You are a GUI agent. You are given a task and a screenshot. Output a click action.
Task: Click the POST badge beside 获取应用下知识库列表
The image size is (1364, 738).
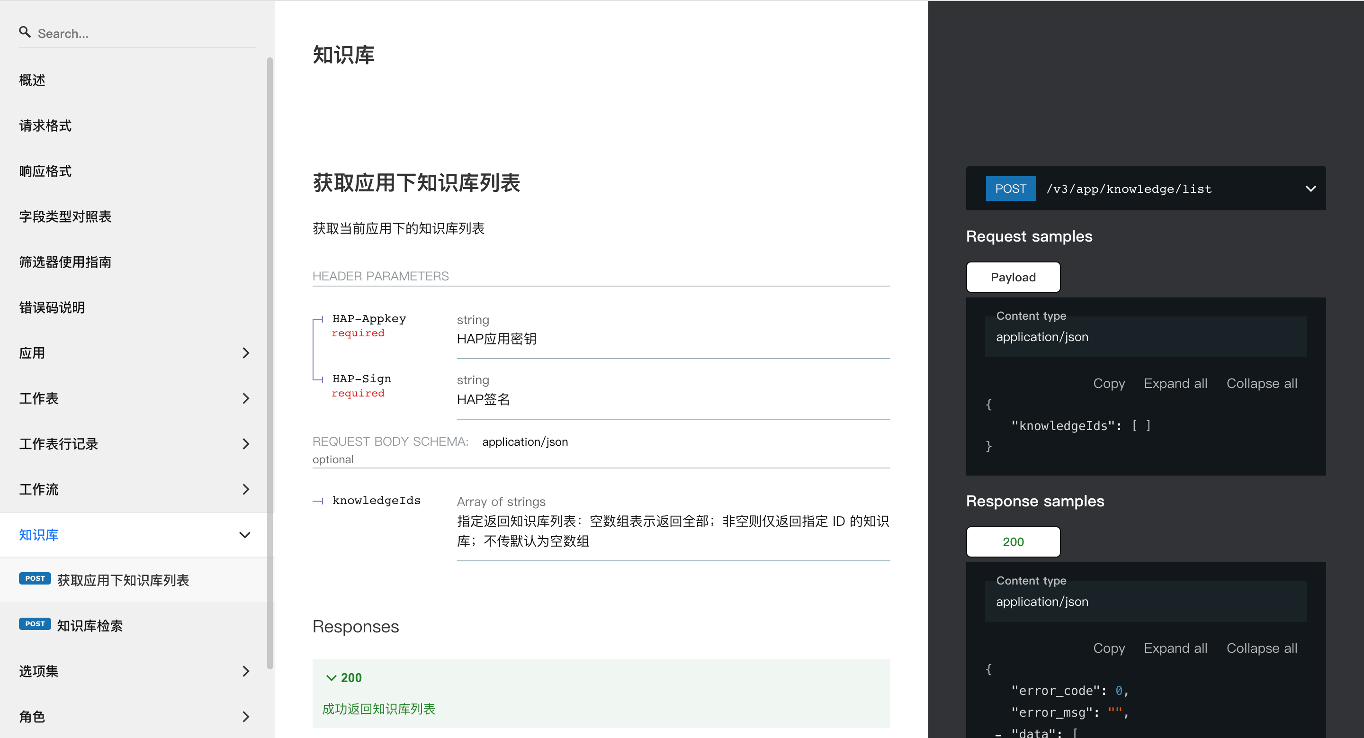pyautogui.click(x=35, y=579)
